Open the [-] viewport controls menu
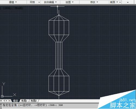136x109 pixels. (x=2, y=8)
